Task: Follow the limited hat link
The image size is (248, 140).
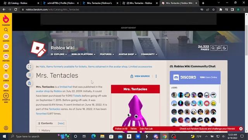Action: coord(65,87)
